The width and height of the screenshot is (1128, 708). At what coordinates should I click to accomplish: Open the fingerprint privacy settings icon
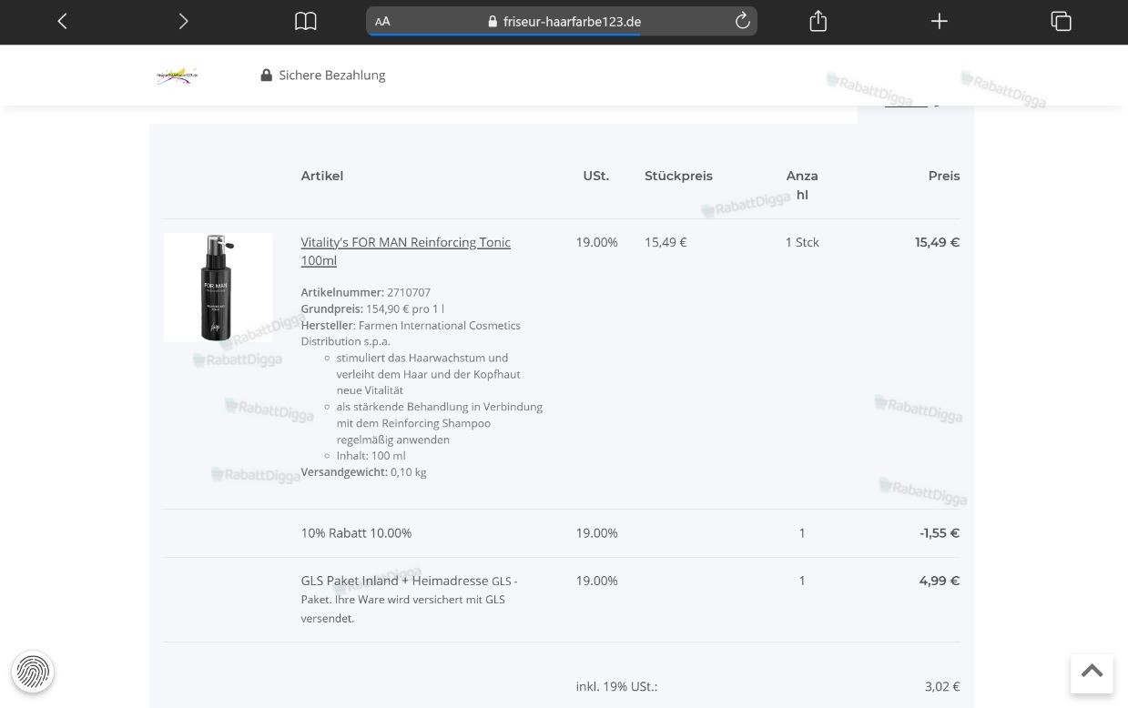[33, 673]
